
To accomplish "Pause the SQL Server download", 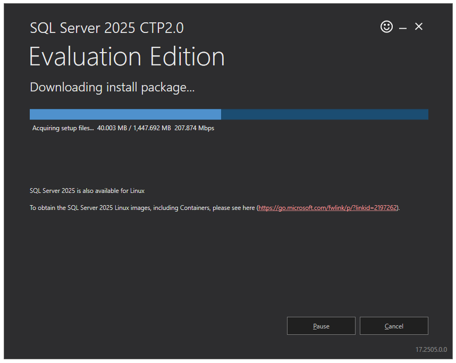I will coord(321,326).
